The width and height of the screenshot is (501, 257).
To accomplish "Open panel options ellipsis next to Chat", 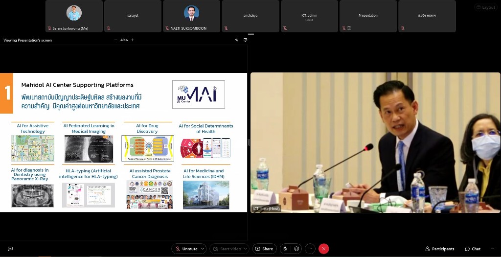I will (x=492, y=249).
